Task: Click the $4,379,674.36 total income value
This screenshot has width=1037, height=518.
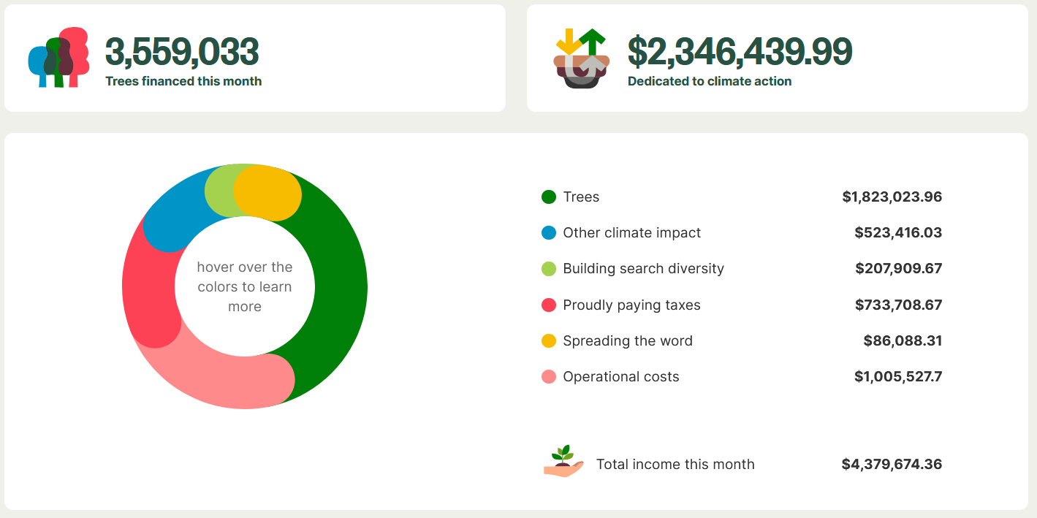Action: coord(892,464)
